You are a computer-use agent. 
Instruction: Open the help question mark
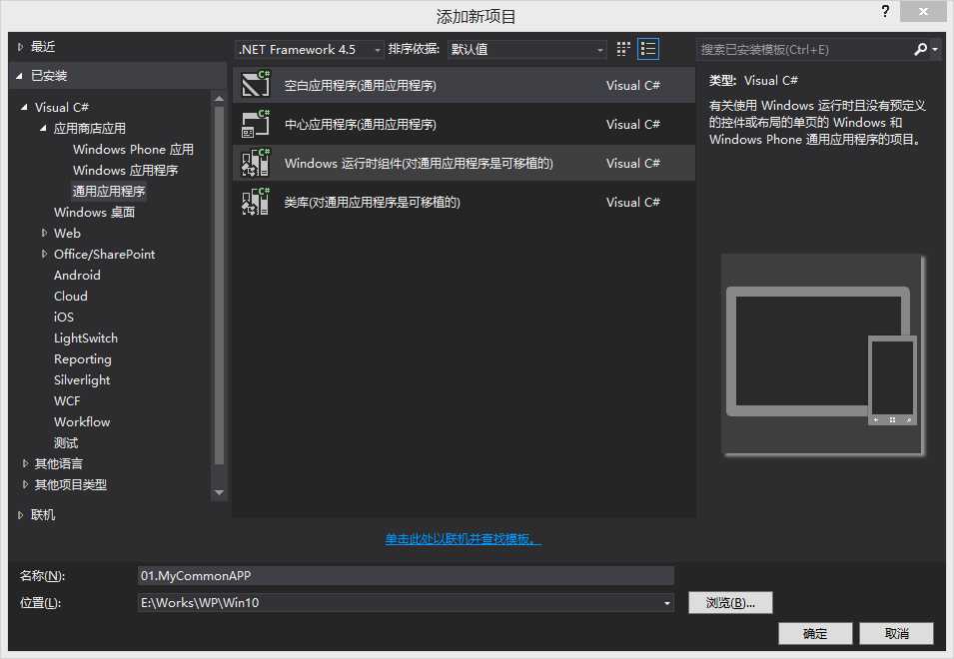885,11
